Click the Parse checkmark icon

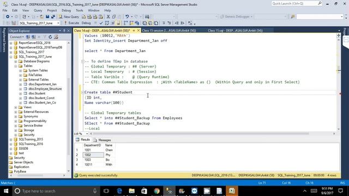tap(101, 23)
